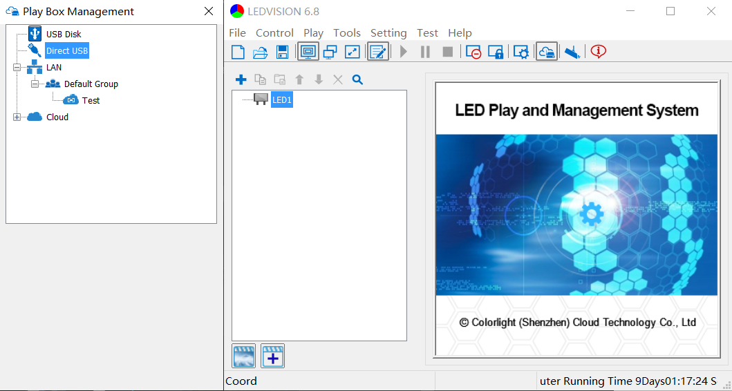Click the screen lock icon

click(x=496, y=52)
